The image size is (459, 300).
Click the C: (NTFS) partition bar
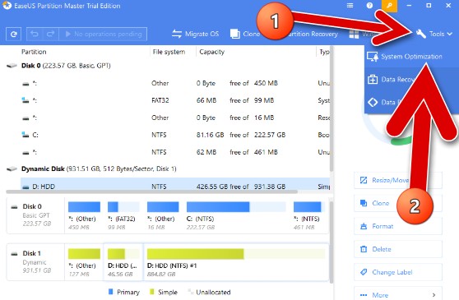[x=236, y=207]
